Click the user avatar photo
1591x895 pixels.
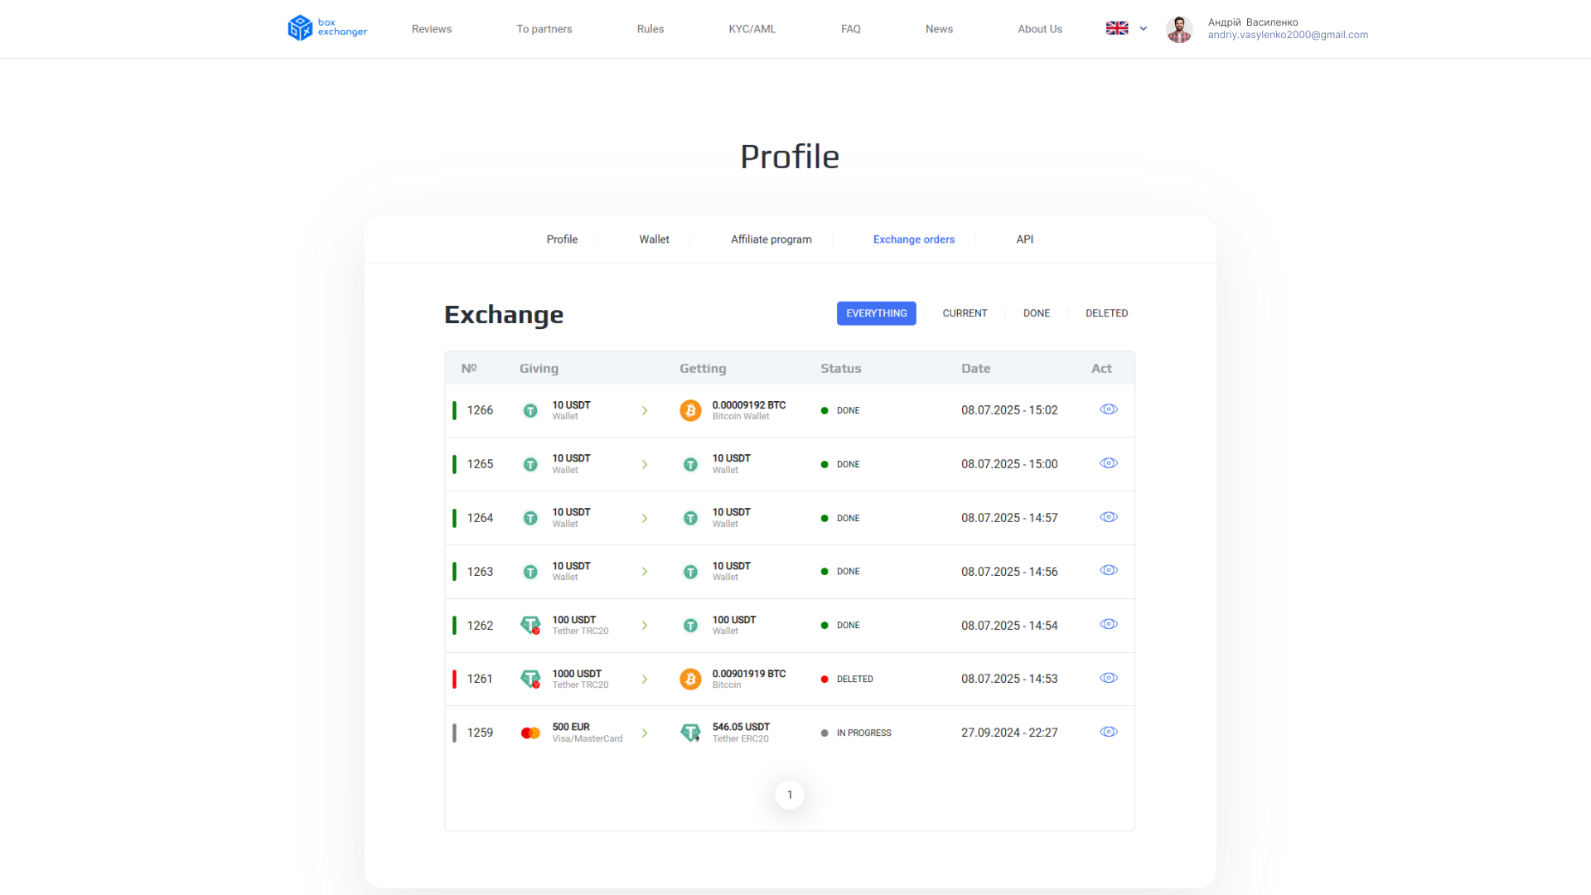click(x=1179, y=29)
